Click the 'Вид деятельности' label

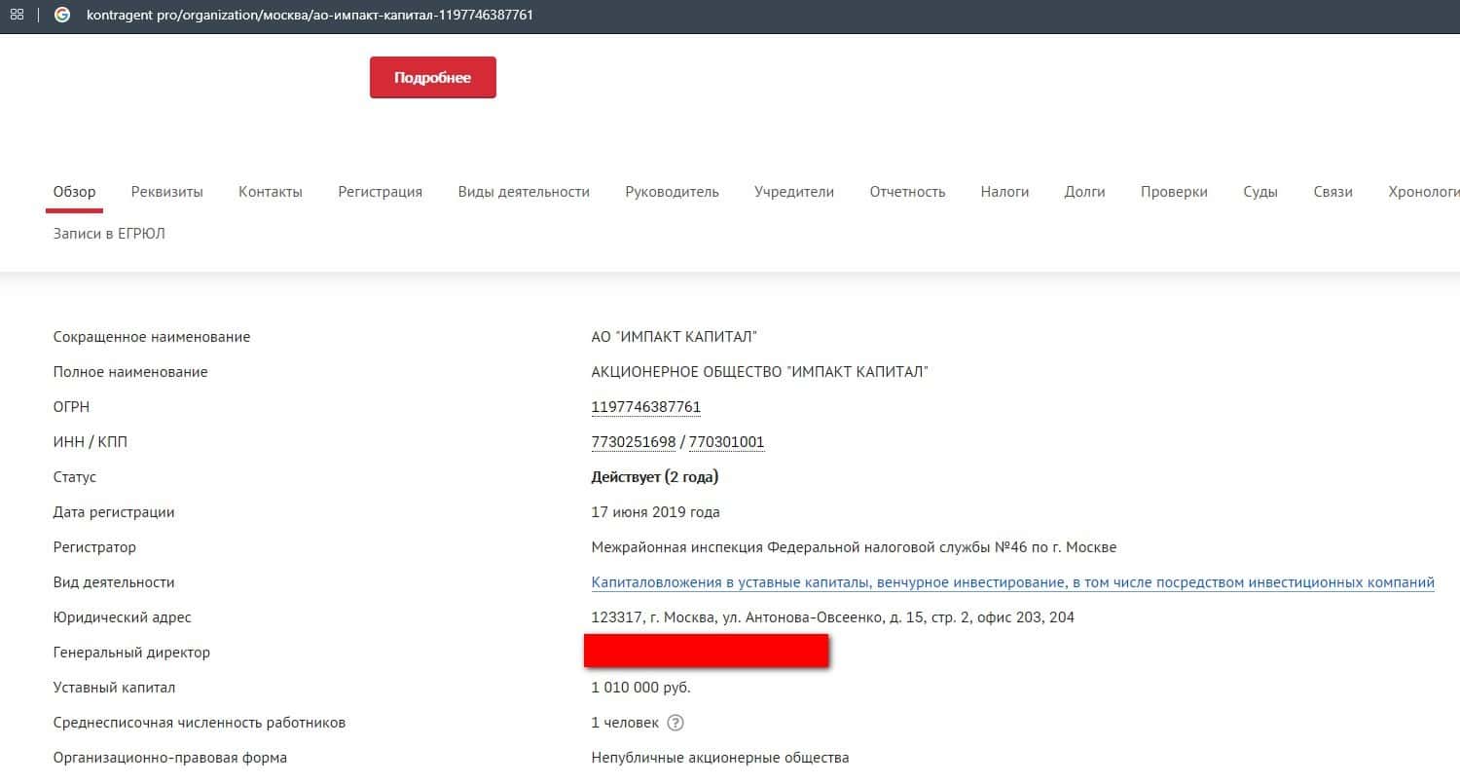(114, 582)
